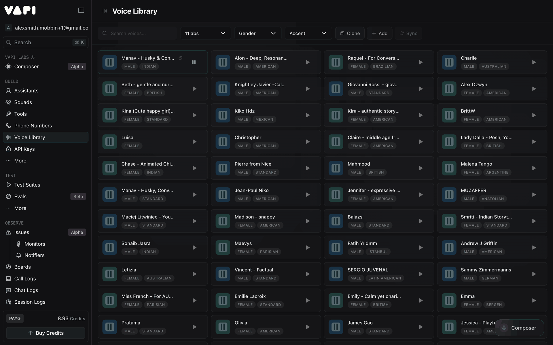
Task: Click the sidebar Search box
Action: pyautogui.click(x=46, y=42)
